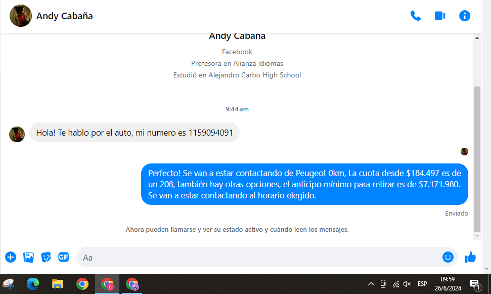491x294 pixels.
Task: Open Snipping Tool from the taskbar
Action: [9, 284]
